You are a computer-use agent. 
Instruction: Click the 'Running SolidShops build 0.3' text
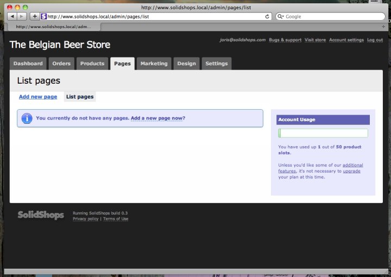(100, 213)
